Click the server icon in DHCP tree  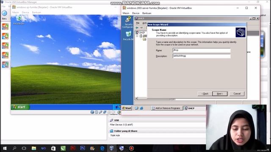(141, 36)
